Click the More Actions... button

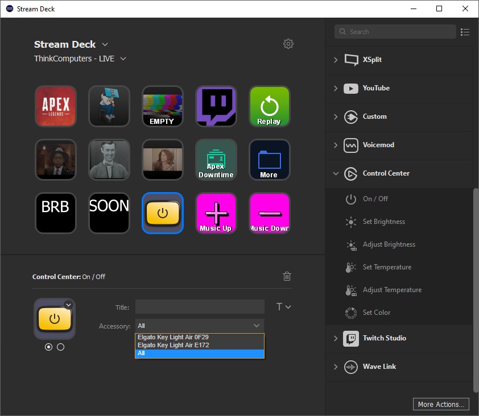tap(441, 405)
